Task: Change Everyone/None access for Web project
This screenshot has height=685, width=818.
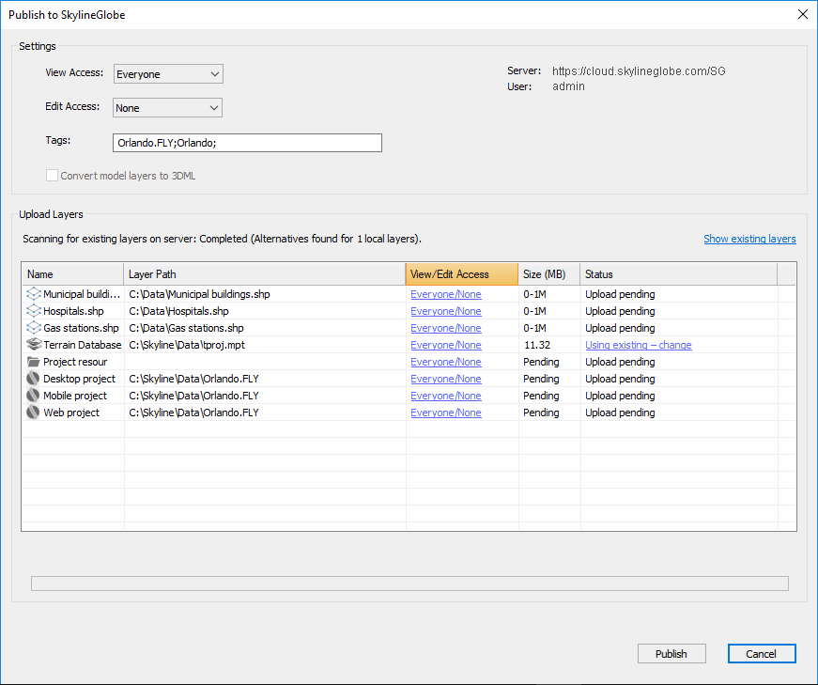Action: (445, 413)
